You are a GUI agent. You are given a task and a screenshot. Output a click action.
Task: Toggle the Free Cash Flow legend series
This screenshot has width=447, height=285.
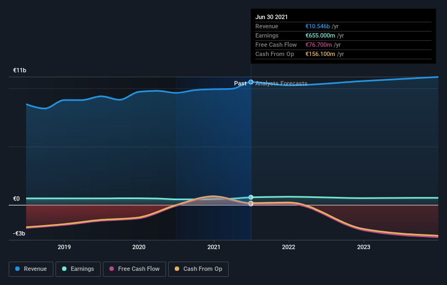point(134,269)
